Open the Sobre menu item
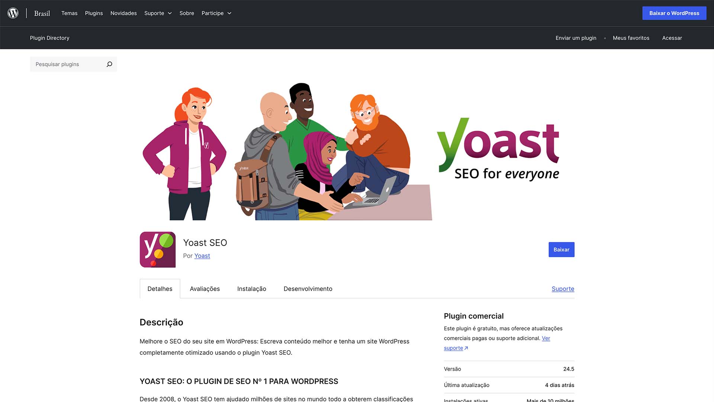The width and height of the screenshot is (714, 402). click(x=187, y=13)
